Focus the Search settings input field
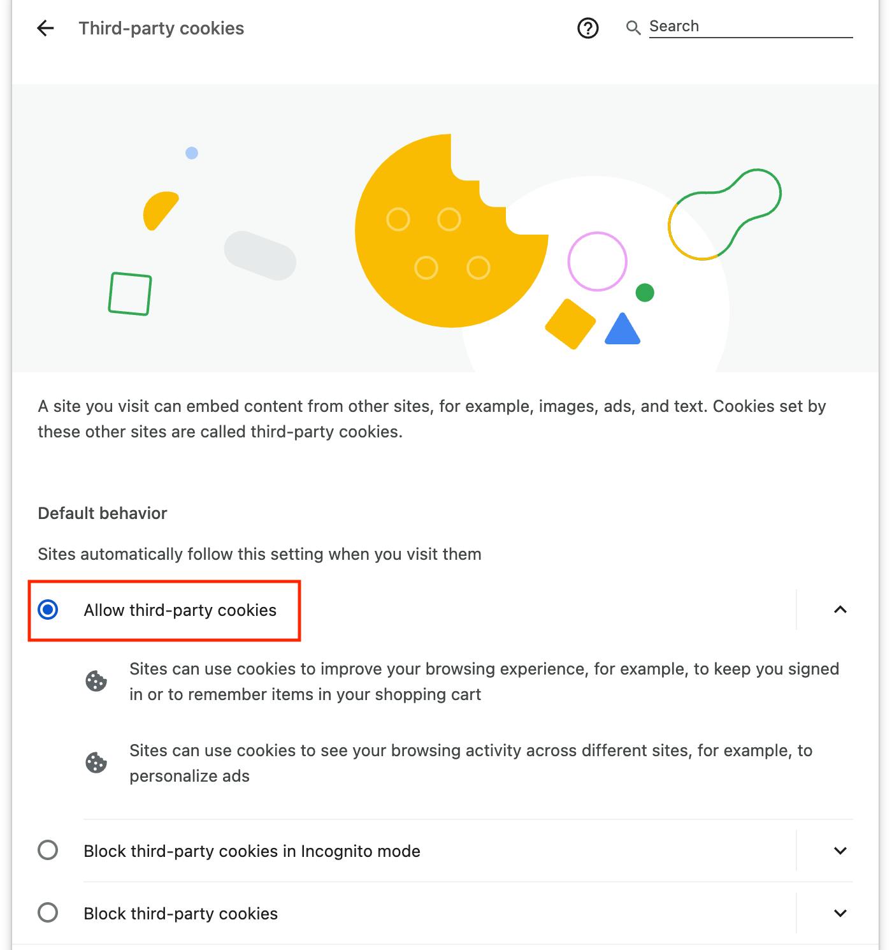The height and width of the screenshot is (950, 892). 751,27
